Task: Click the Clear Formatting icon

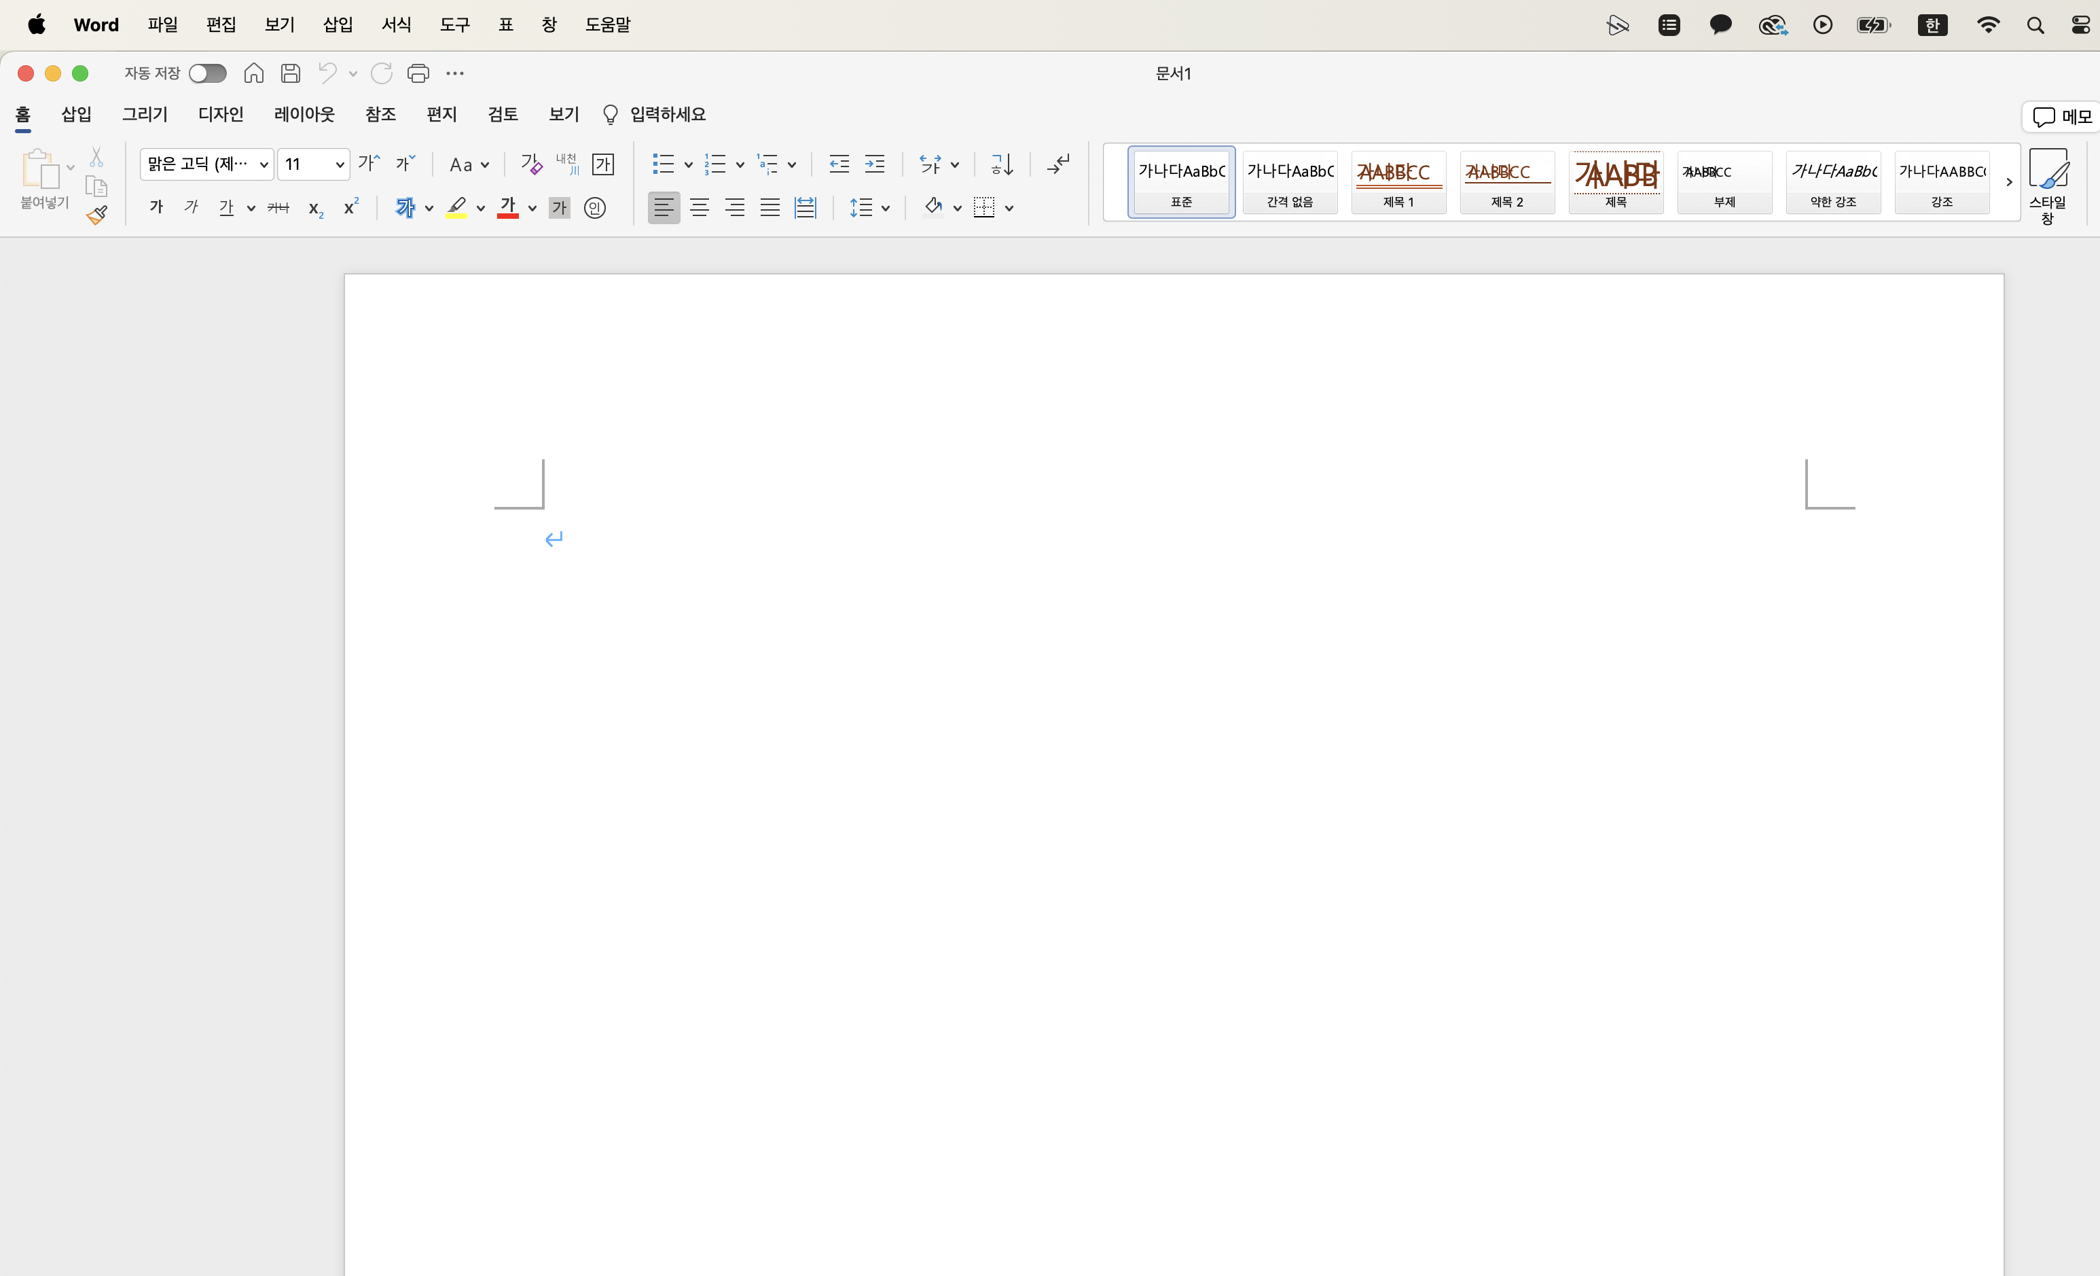Action: (x=531, y=164)
